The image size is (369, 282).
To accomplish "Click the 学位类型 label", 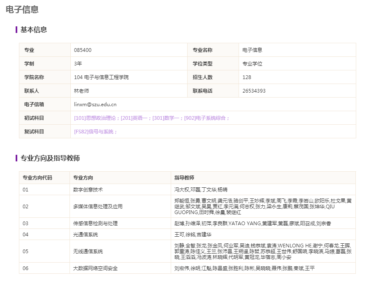I will click(203, 64).
